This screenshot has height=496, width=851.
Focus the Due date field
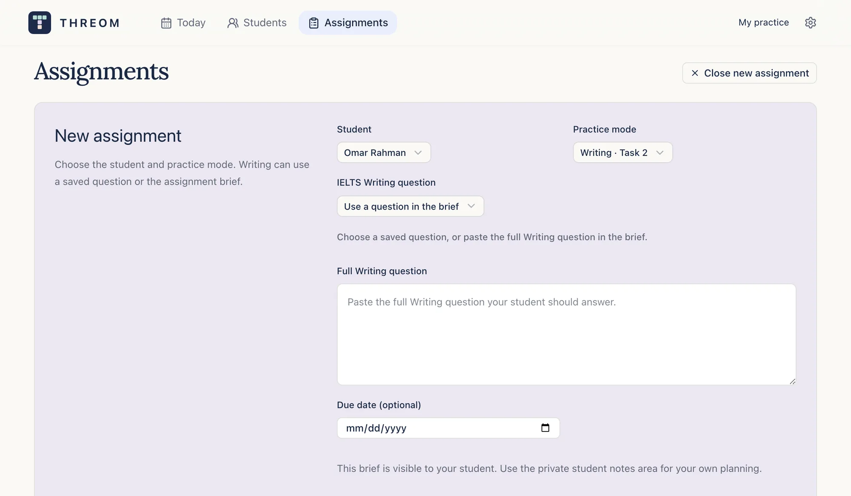click(x=448, y=428)
